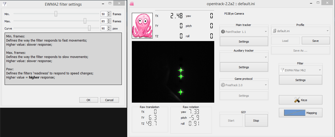Open the Profile default.ini dropdown
Image resolution: width=335 pixels, height=137 pixels.
click(x=300, y=31)
